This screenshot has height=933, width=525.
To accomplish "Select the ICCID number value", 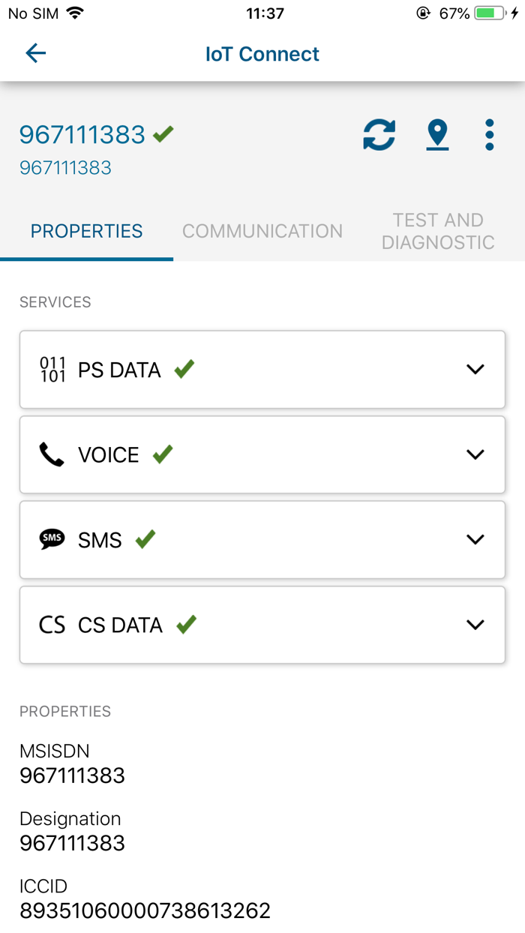I will click(145, 910).
